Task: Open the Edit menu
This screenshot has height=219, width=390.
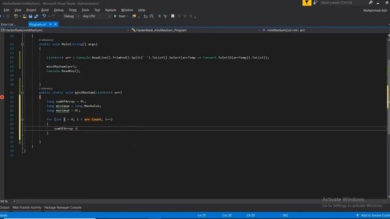Action: tap(7, 10)
